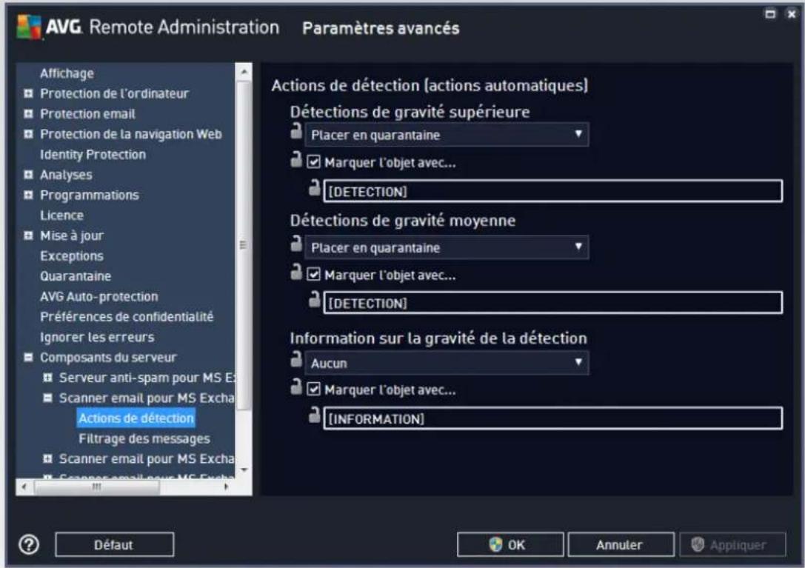
Task: Open the superior gravity Placer en quarantaine dropdown
Action: (447, 135)
